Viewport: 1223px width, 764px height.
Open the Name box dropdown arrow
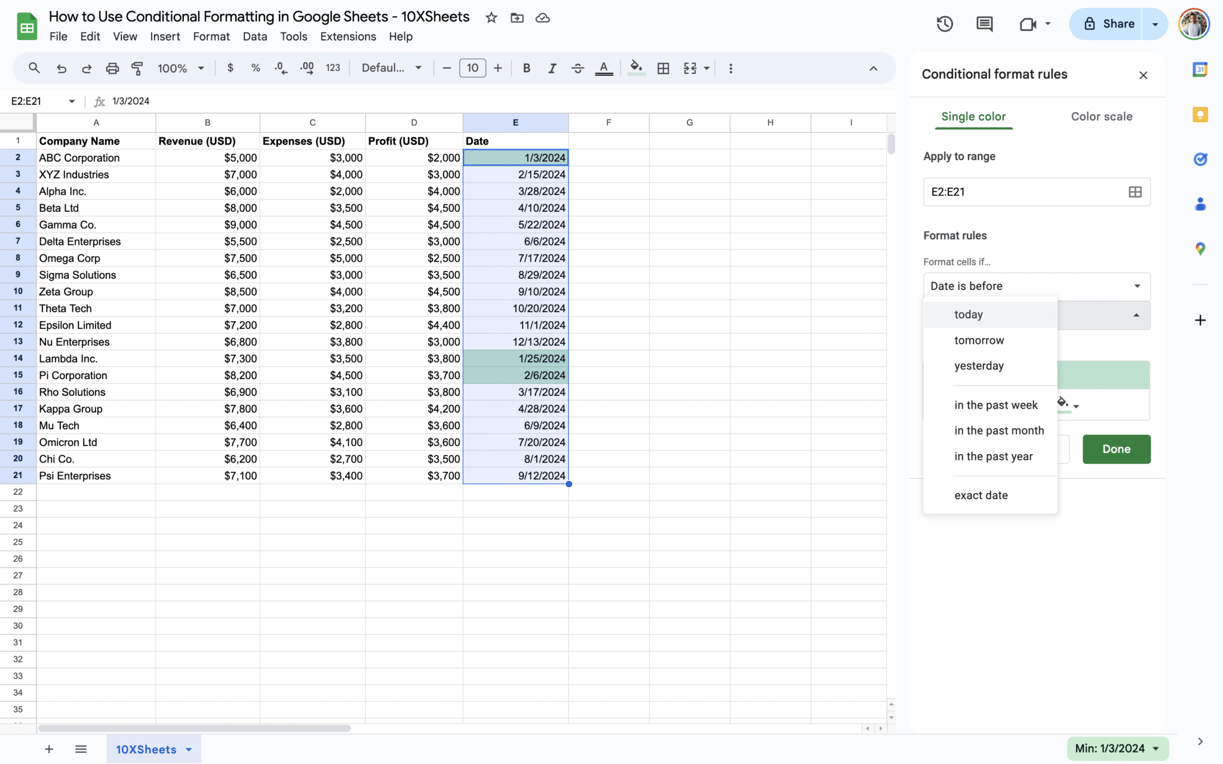(x=72, y=101)
